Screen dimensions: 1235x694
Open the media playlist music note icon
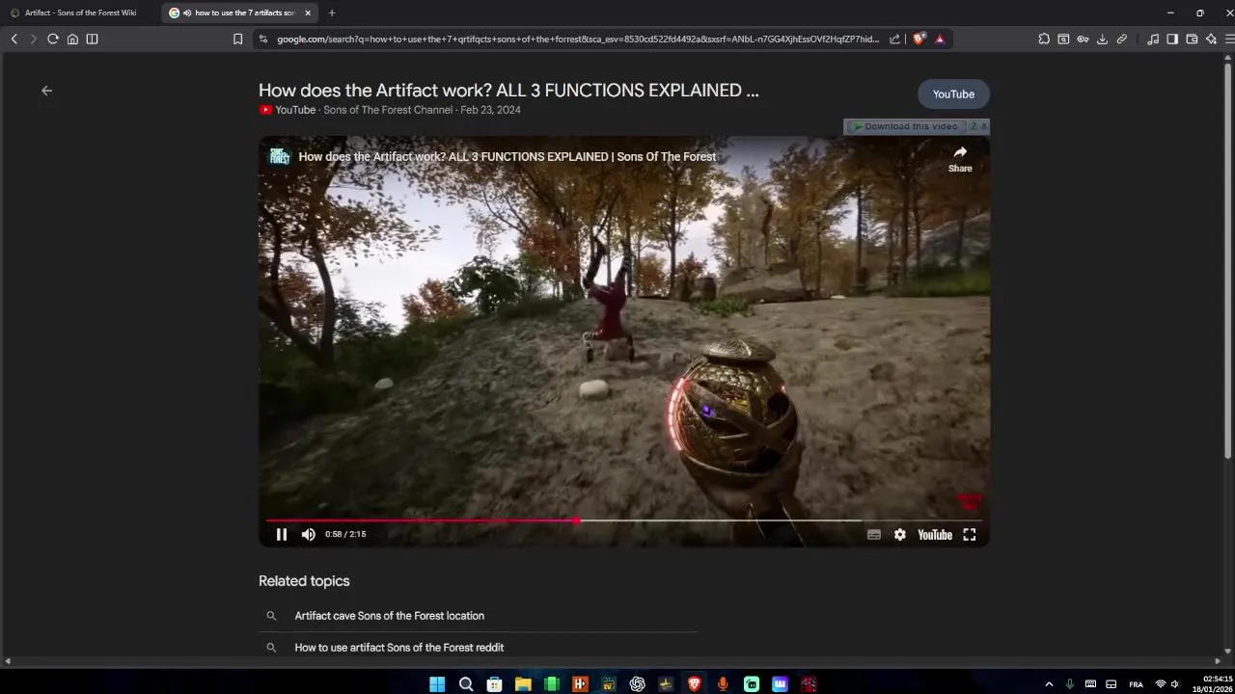(1153, 39)
